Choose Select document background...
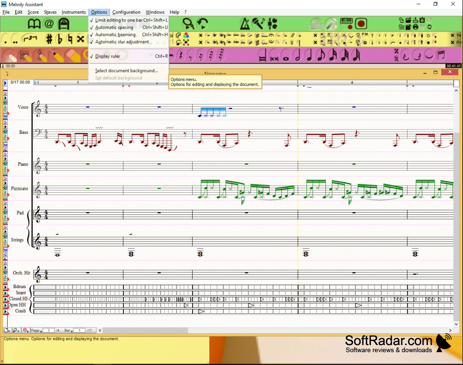This screenshot has width=463, height=365. [129, 71]
